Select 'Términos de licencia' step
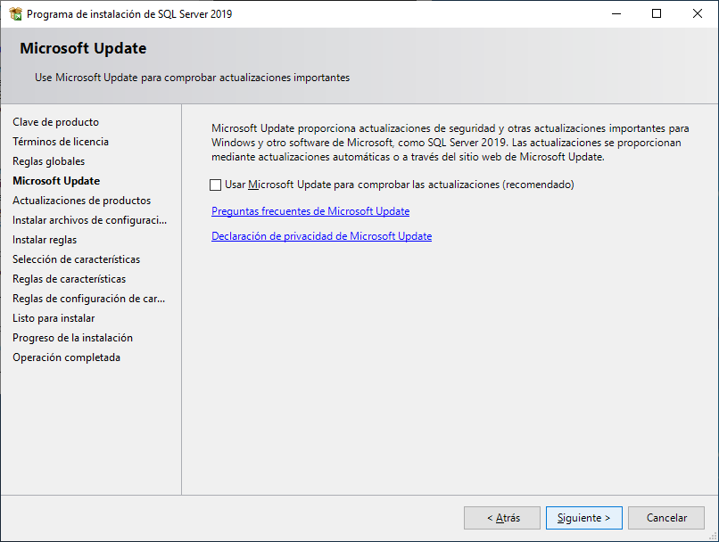Image resolution: width=719 pixels, height=542 pixels. (60, 141)
